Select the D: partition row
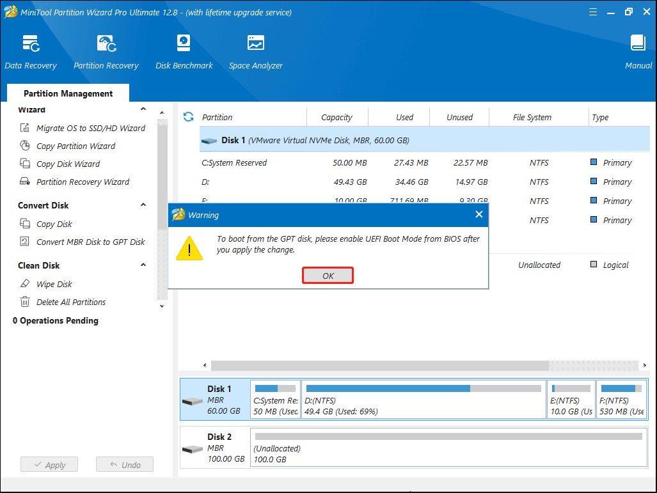 pyautogui.click(x=424, y=182)
